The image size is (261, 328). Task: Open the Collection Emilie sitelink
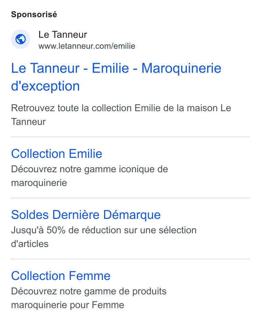(57, 154)
